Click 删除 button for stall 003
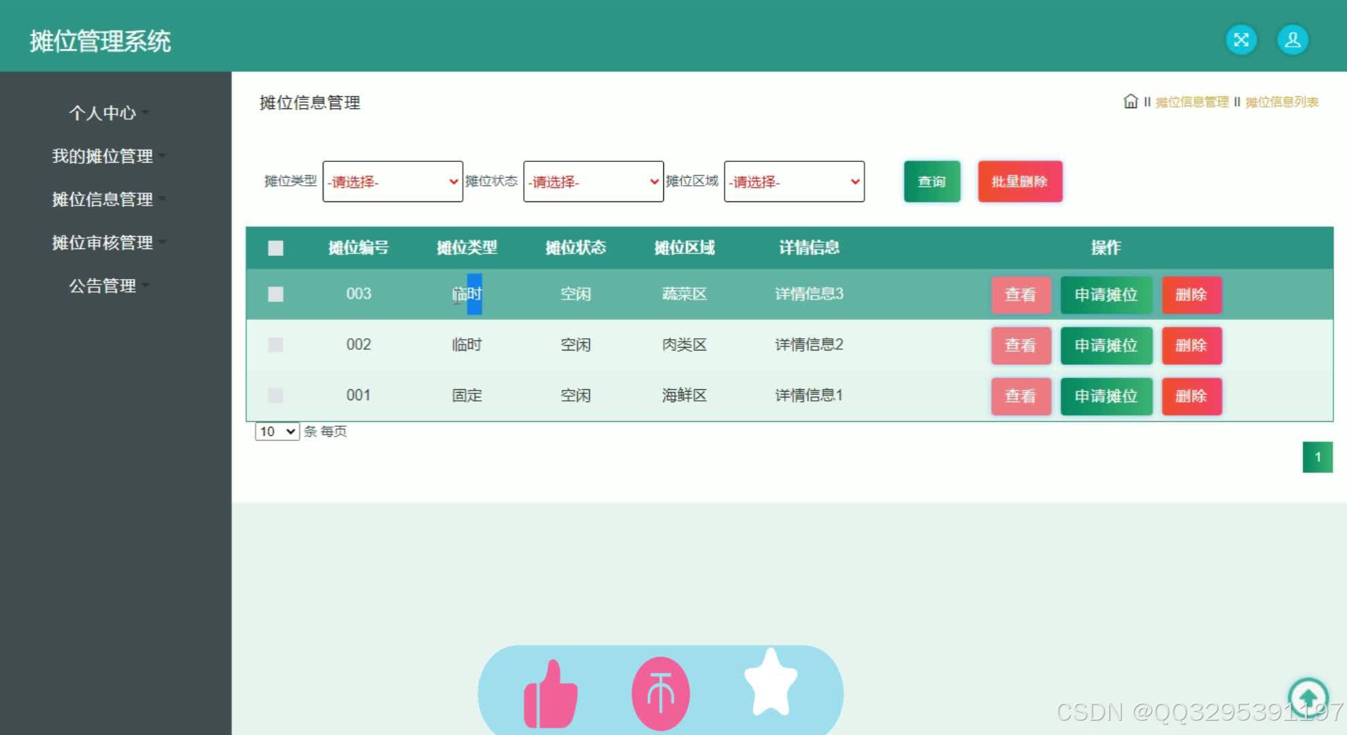Image resolution: width=1347 pixels, height=735 pixels. (1191, 295)
